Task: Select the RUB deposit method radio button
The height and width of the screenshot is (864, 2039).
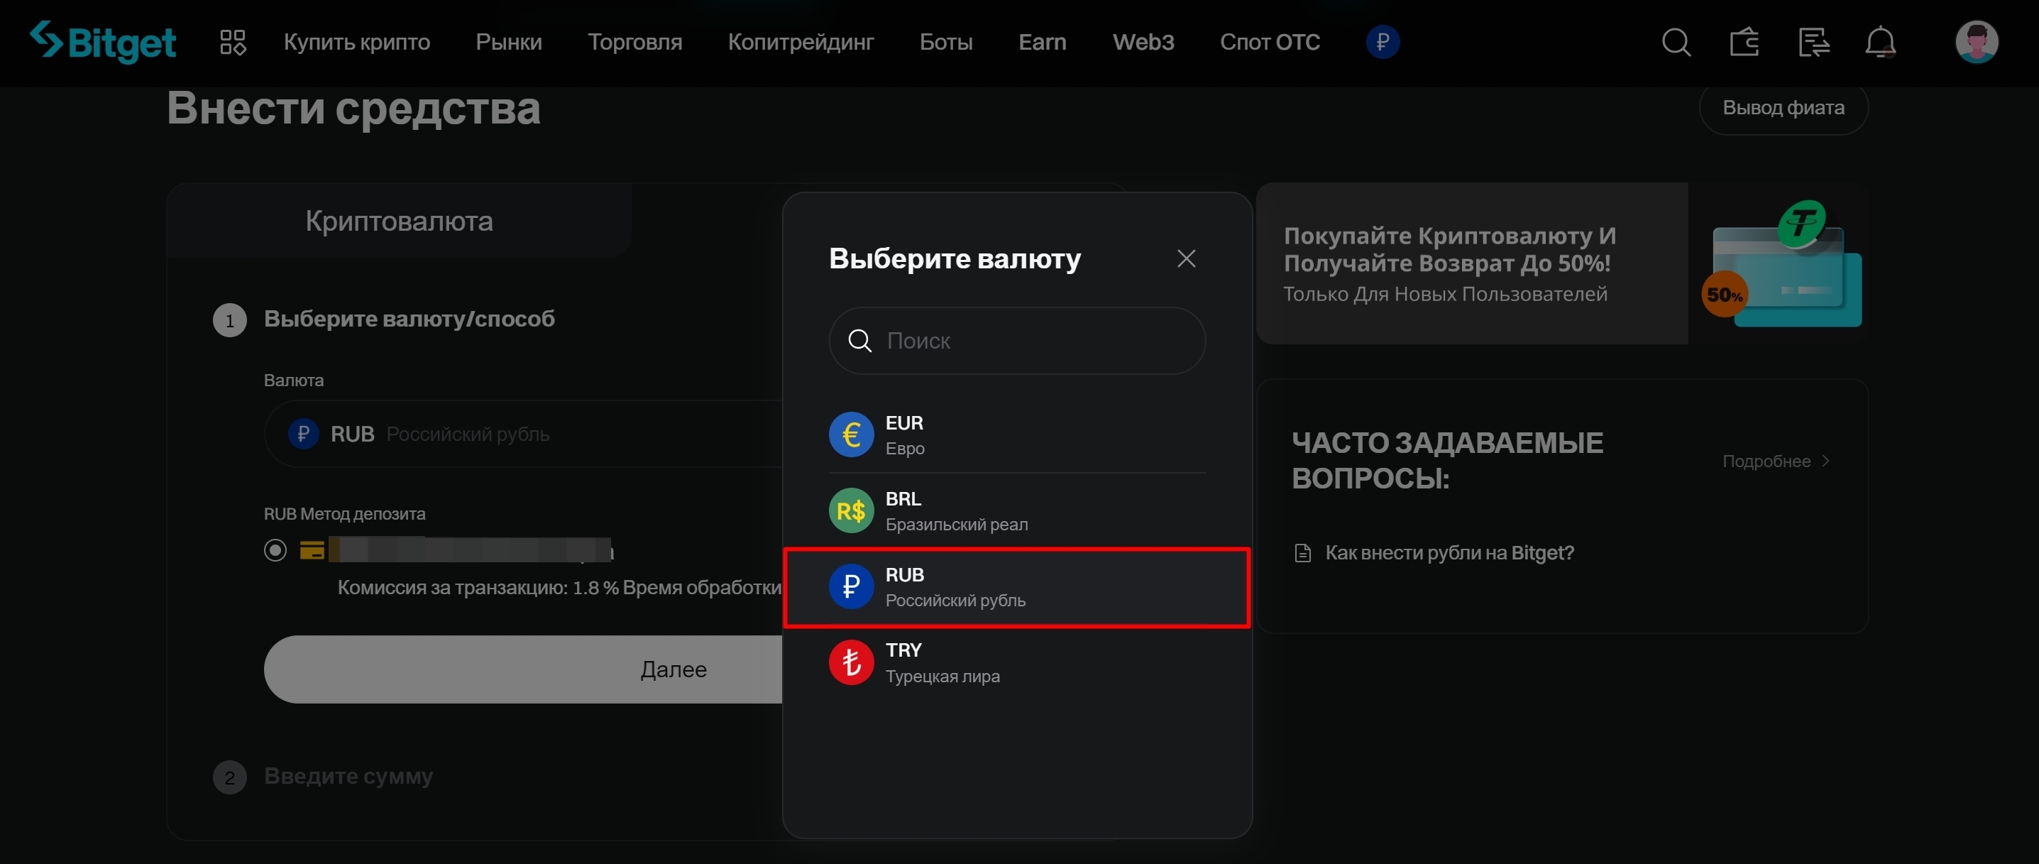Action: pyautogui.click(x=275, y=549)
